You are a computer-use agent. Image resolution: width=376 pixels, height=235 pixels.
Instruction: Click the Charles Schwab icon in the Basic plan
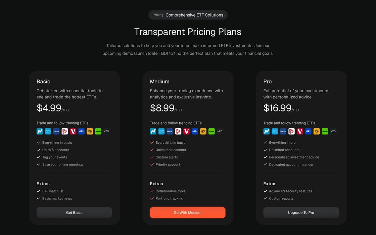tap(48, 131)
